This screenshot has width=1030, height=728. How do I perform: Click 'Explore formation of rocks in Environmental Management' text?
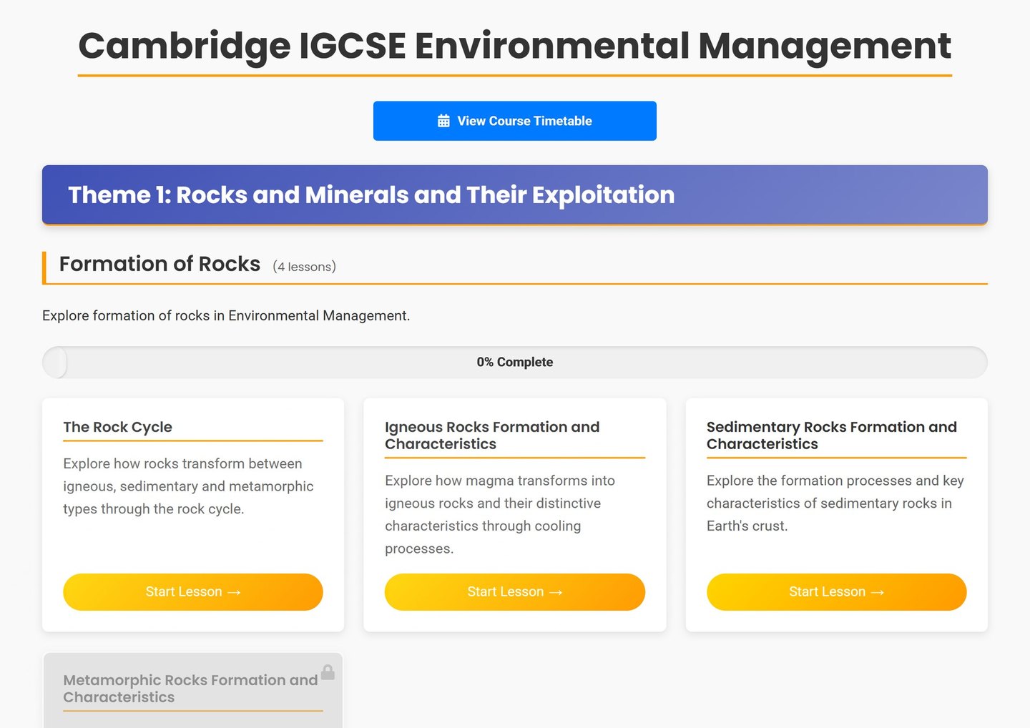click(226, 315)
